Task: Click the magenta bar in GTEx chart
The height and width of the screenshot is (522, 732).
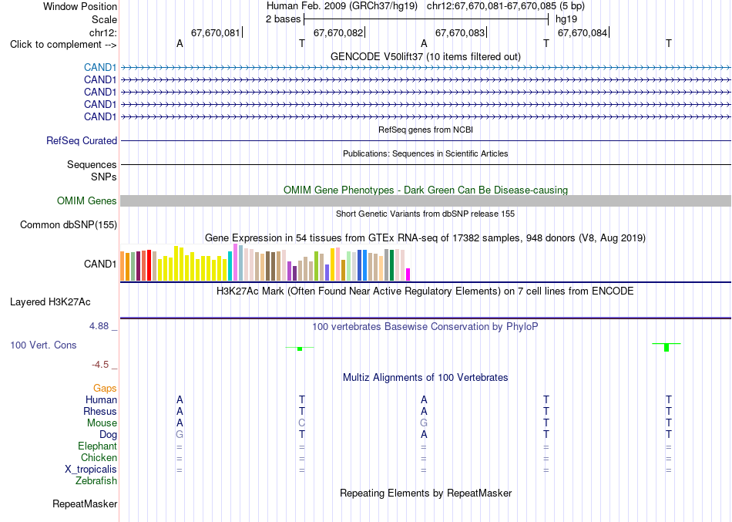Action: click(x=408, y=274)
